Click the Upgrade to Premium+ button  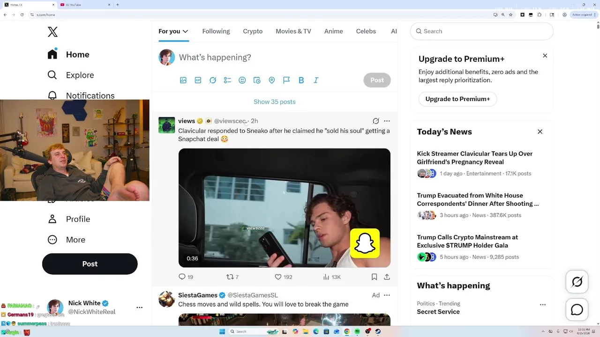pyautogui.click(x=457, y=99)
